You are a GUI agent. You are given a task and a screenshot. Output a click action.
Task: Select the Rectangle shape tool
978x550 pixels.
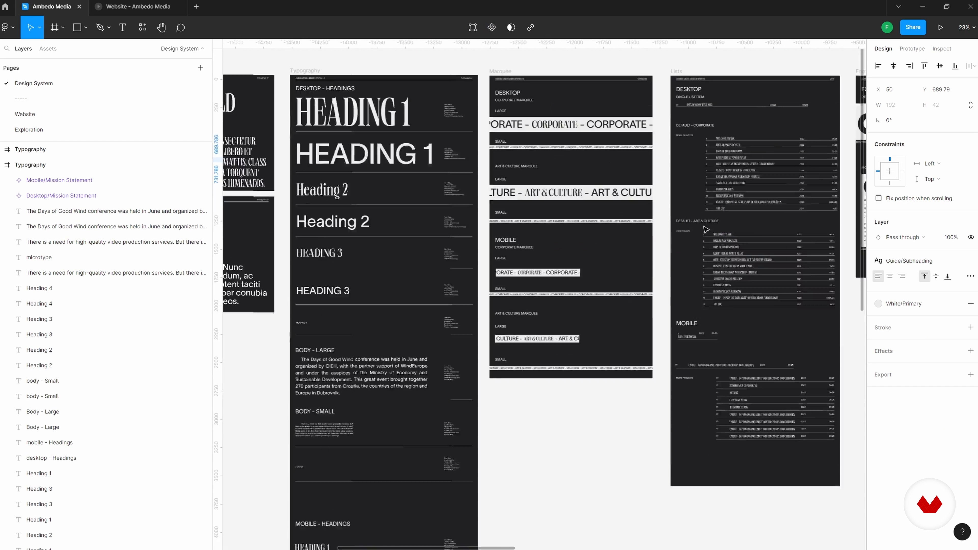pos(77,27)
